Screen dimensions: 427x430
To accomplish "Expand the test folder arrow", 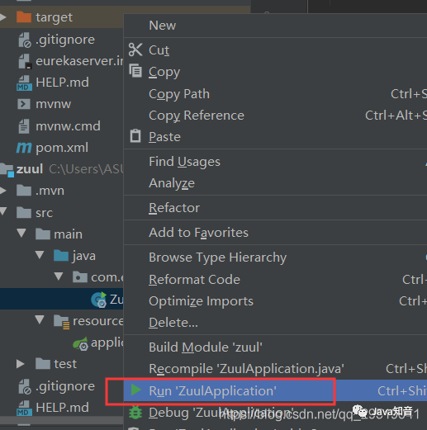I will [x=21, y=364].
